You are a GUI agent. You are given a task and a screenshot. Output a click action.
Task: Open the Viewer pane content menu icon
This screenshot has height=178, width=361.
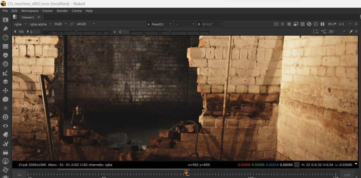coord(15,17)
